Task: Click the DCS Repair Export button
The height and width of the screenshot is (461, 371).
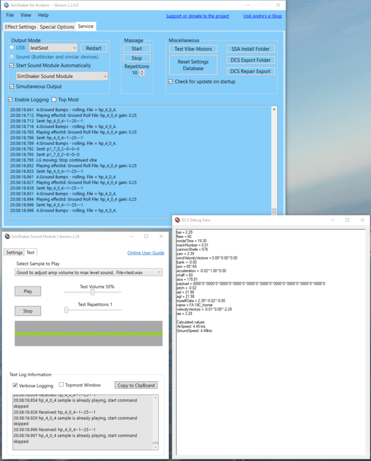Action: point(250,71)
